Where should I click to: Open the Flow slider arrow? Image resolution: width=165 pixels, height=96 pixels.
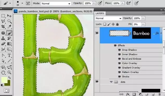coord(123,3)
